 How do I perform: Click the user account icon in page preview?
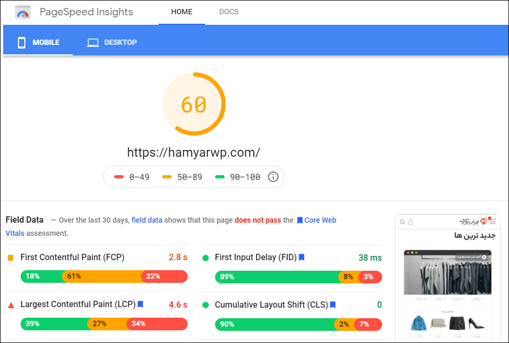pos(411,222)
